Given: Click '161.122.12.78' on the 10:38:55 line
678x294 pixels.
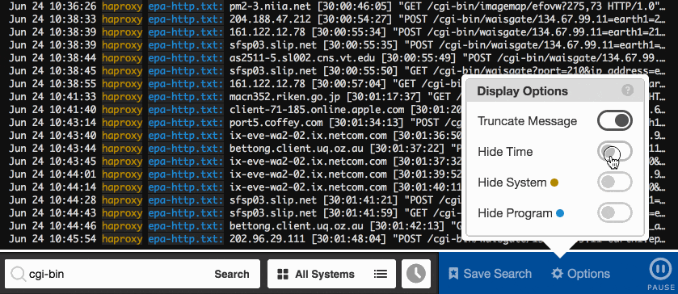Looking at the screenshot, I should click(267, 84).
